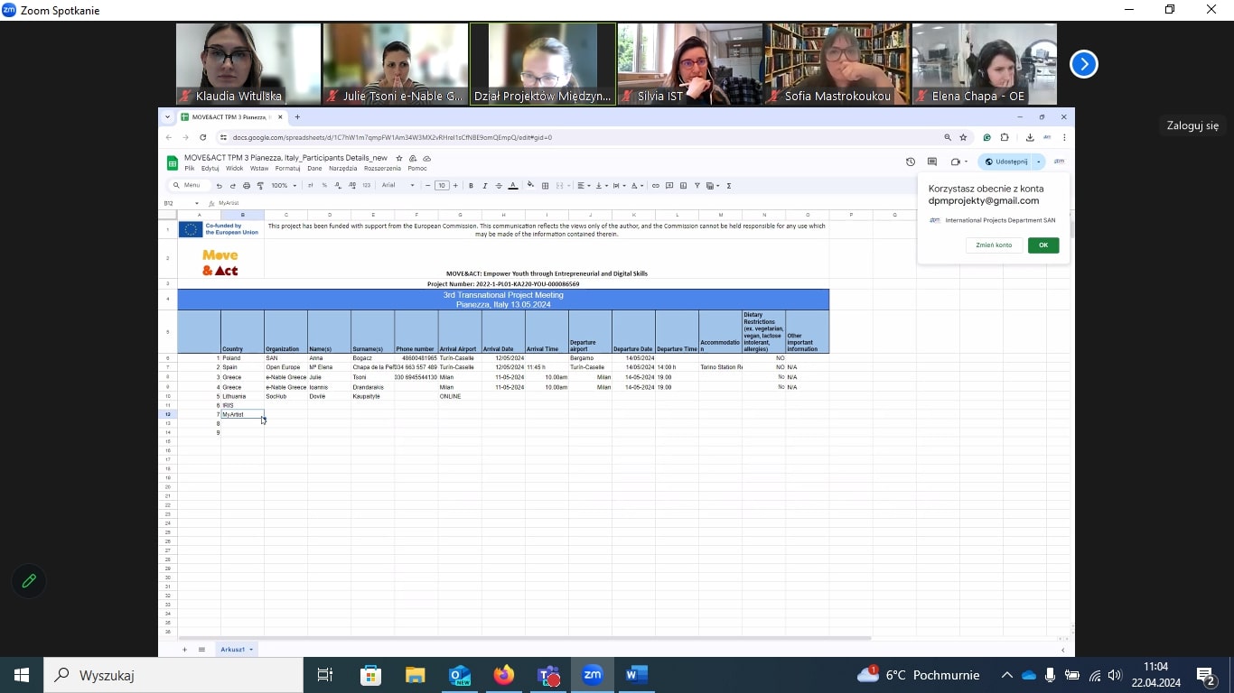Open Zoom annotation pencil button

[29, 581]
